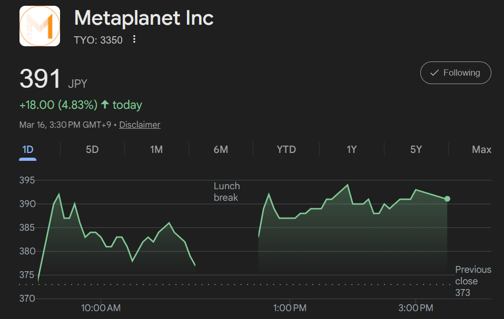Image resolution: width=504 pixels, height=319 pixels.
Task: Click the green upward arrow next to today's change
Action: [x=105, y=105]
